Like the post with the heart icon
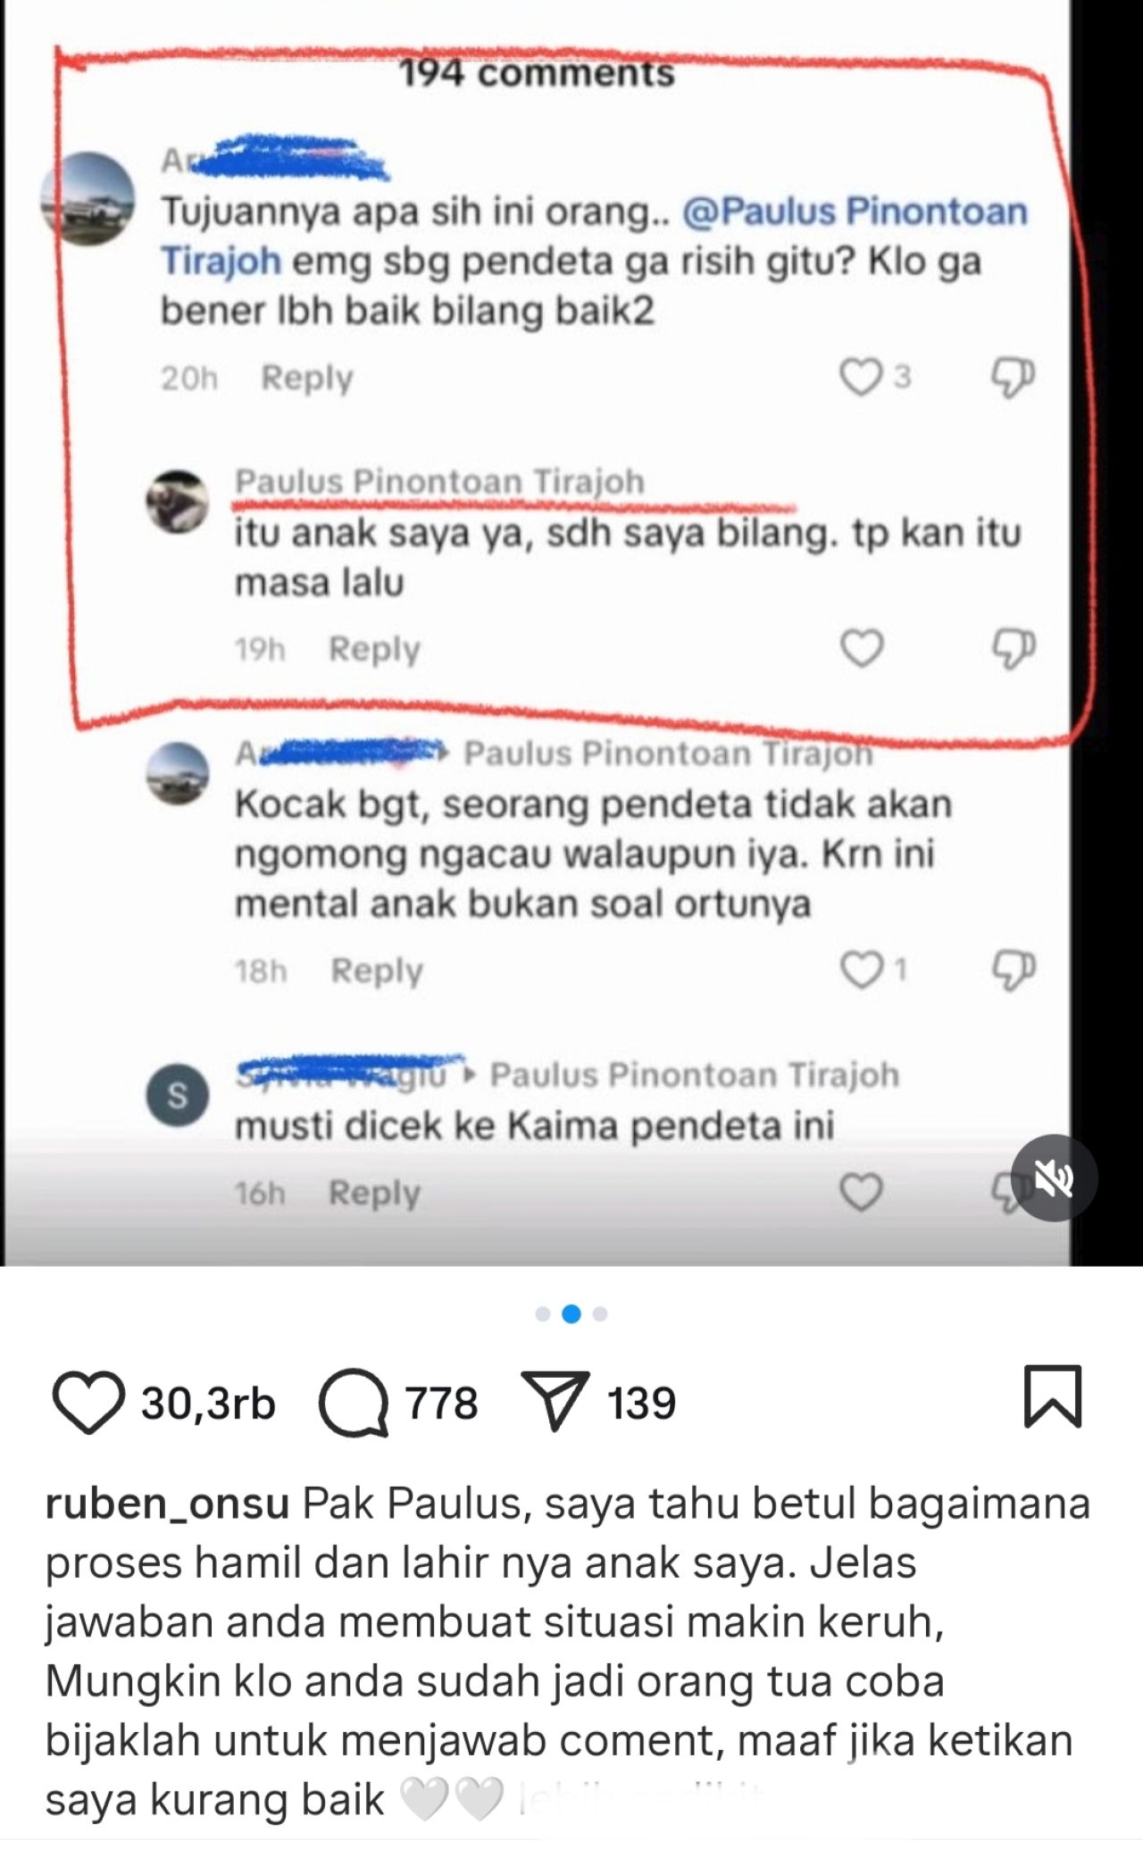This screenshot has width=1143, height=1858. 88,1403
